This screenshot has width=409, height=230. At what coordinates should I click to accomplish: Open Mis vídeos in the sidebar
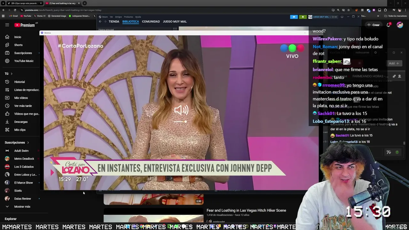tap(21, 98)
